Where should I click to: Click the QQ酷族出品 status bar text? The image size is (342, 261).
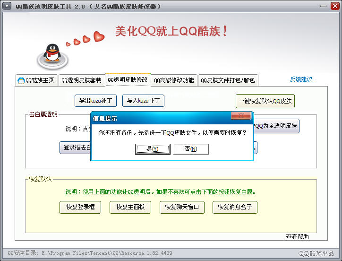point(316,253)
